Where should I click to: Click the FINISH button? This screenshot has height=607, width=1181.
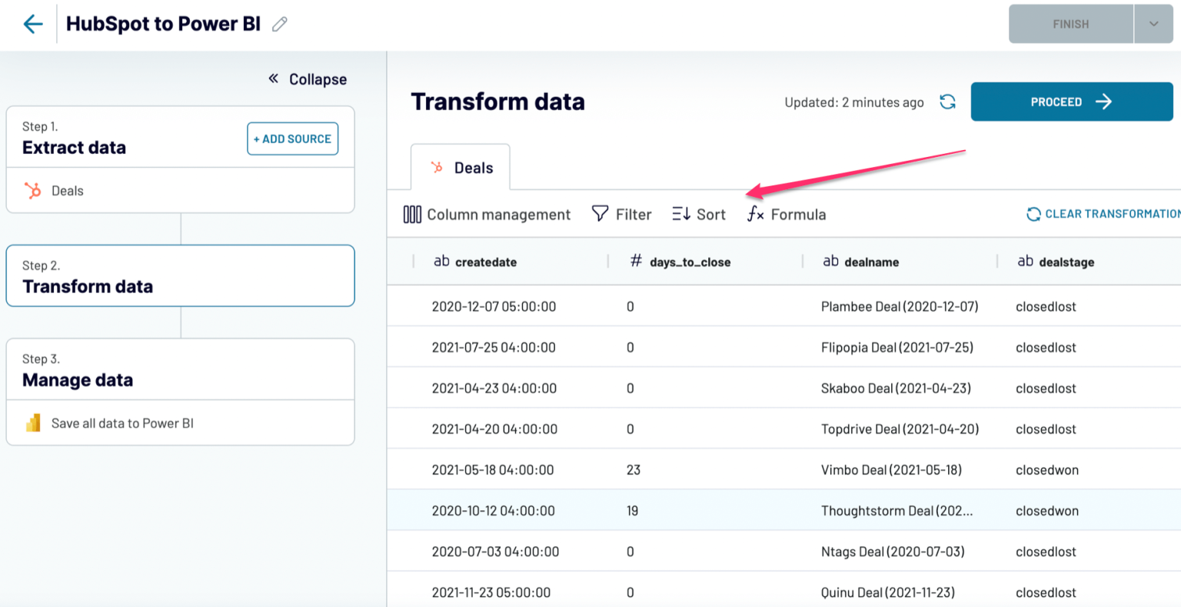(1070, 24)
